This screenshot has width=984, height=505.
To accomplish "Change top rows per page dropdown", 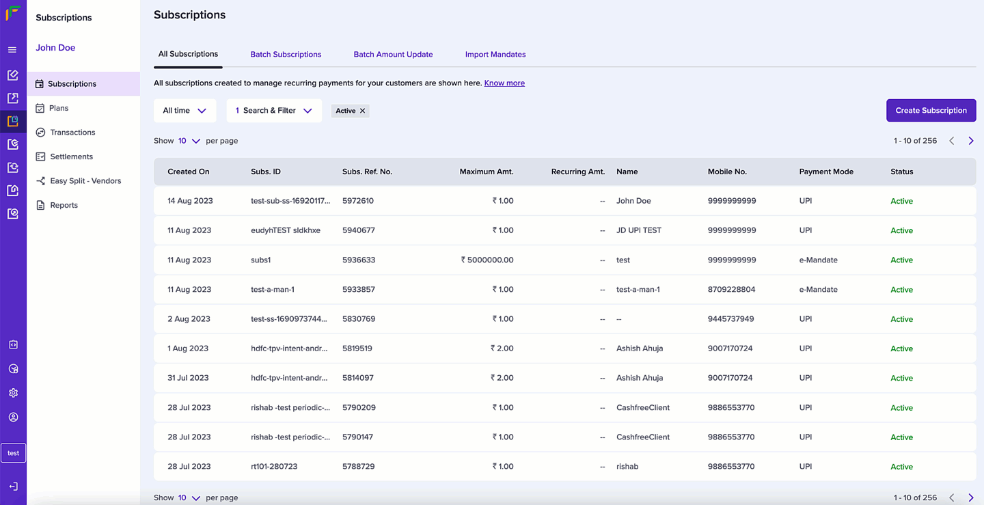I will [x=189, y=141].
